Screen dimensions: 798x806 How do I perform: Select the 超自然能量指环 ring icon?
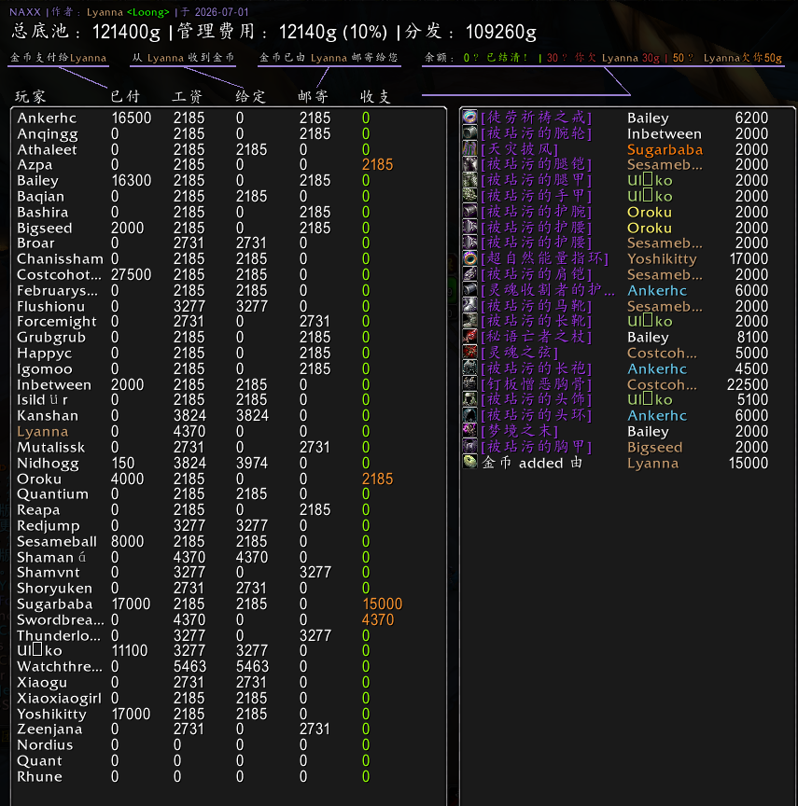[470, 258]
